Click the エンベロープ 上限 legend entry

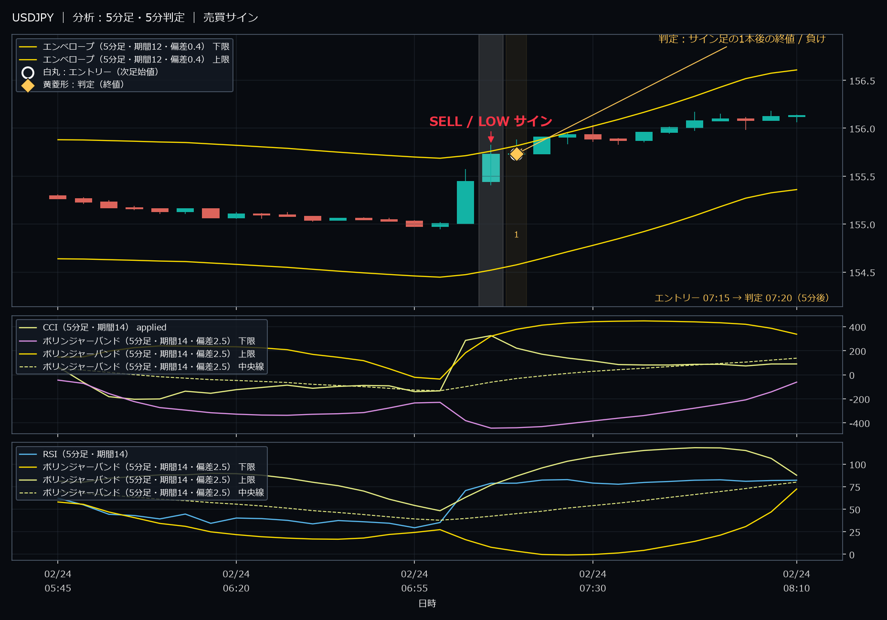point(124,59)
